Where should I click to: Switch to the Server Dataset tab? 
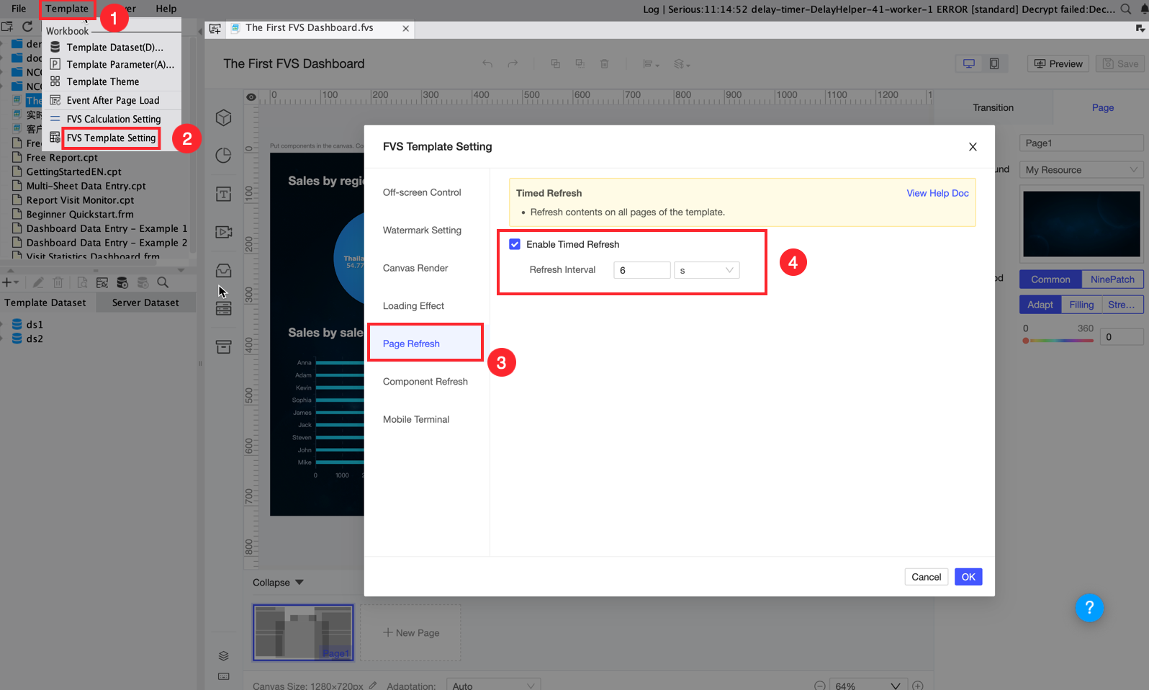click(145, 303)
